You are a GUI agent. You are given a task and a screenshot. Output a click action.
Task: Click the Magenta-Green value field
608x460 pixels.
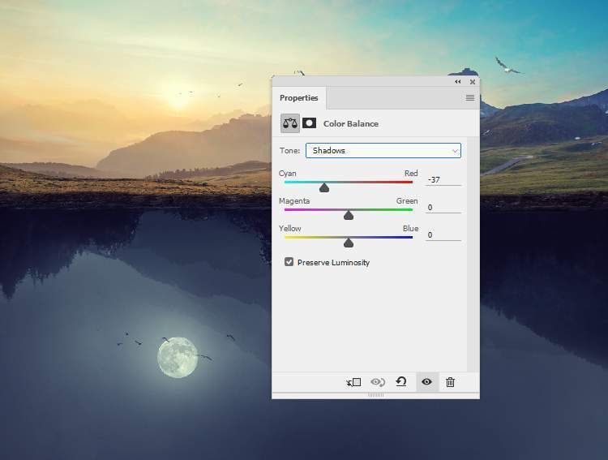(443, 208)
